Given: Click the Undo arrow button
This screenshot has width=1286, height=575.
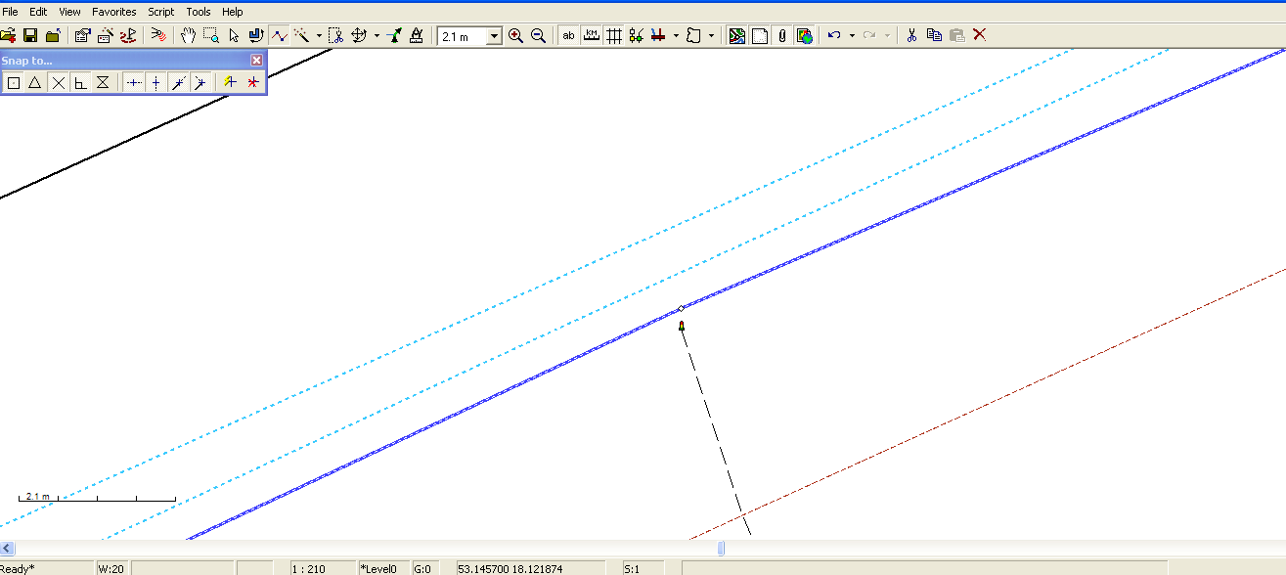Looking at the screenshot, I should pyautogui.click(x=833, y=35).
